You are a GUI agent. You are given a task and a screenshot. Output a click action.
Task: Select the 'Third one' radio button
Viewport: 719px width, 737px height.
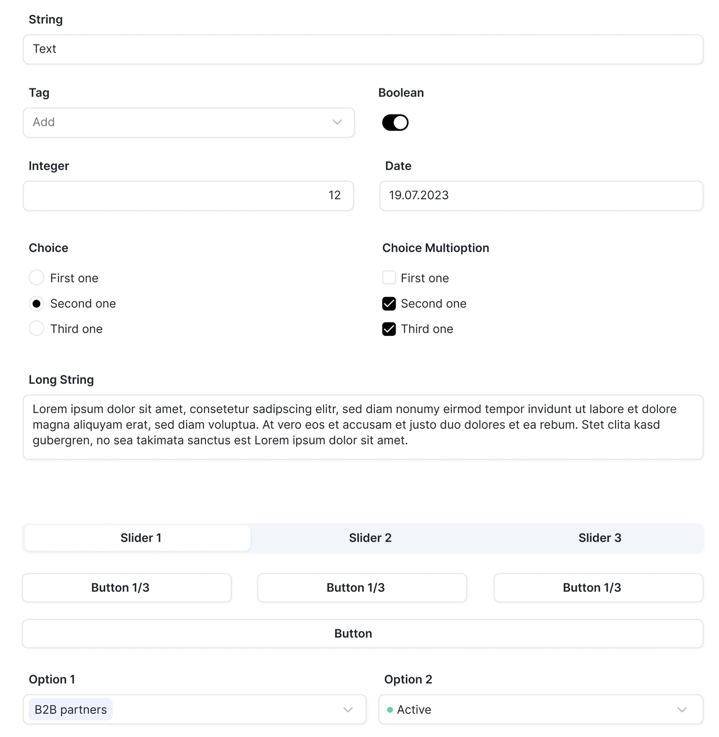coord(36,329)
